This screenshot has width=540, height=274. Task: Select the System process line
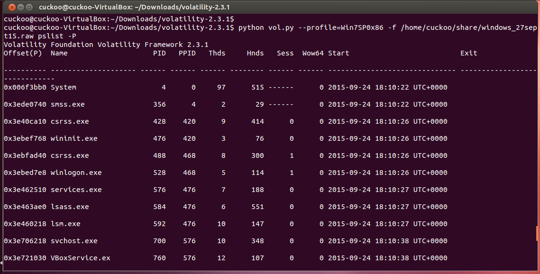coord(63,87)
